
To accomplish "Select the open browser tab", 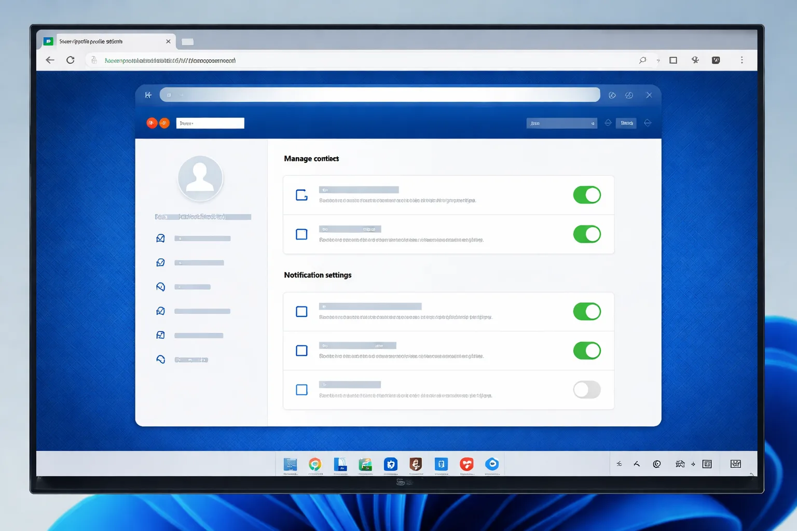I will click(106, 41).
